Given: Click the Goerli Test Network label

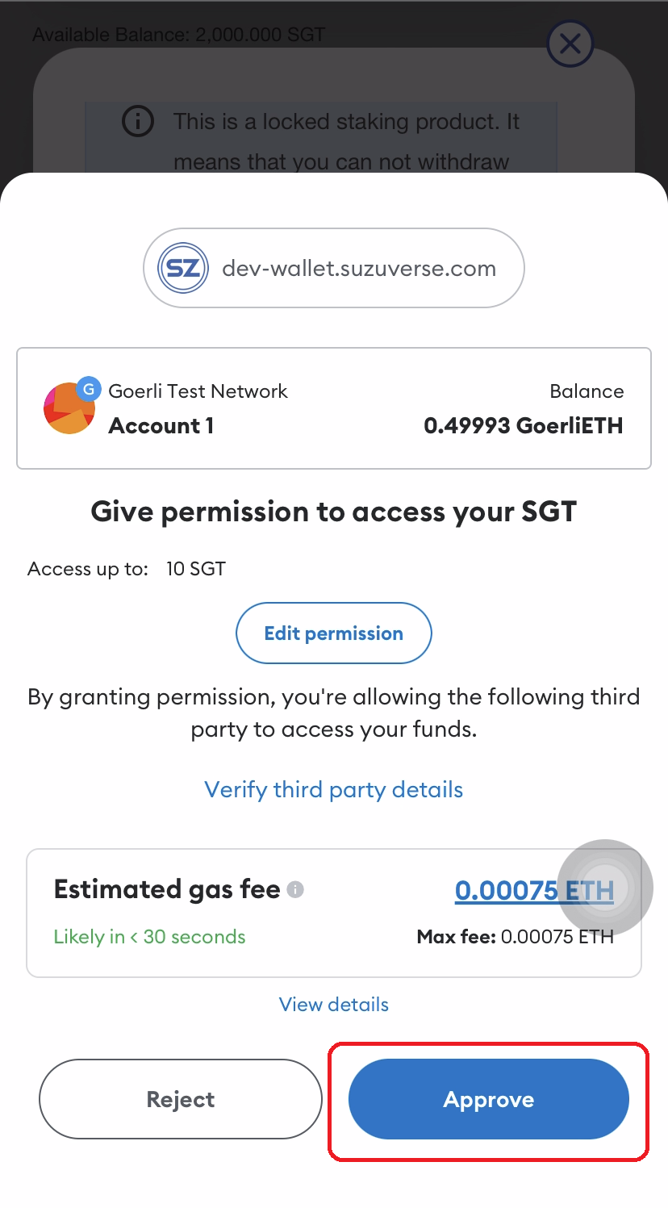Looking at the screenshot, I should [198, 391].
